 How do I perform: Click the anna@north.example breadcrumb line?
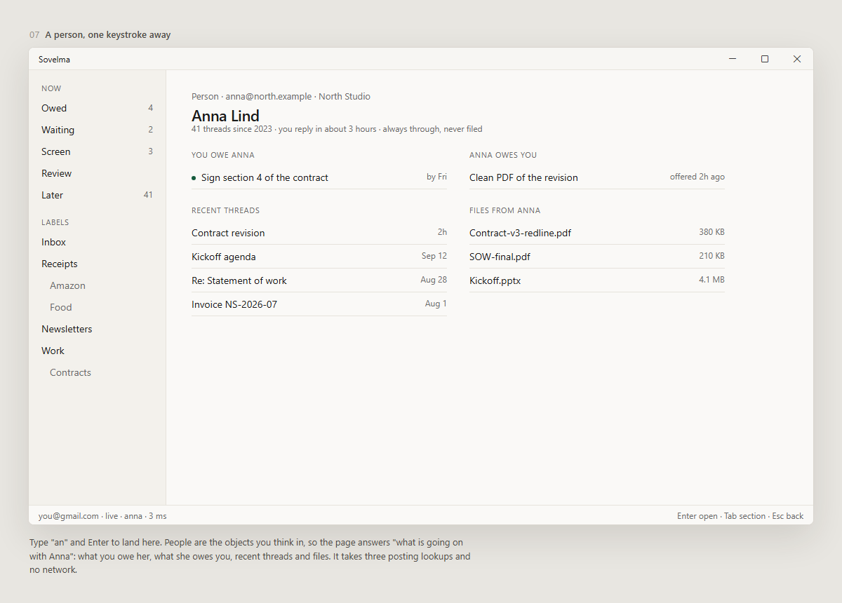click(x=281, y=97)
